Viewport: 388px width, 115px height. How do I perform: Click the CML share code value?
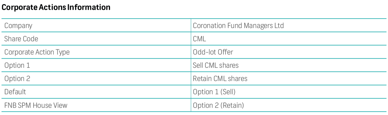click(x=199, y=39)
